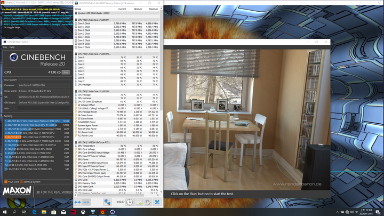Open Task View on the taskbar
Screen dimensions: 384x216
tap(24, 212)
